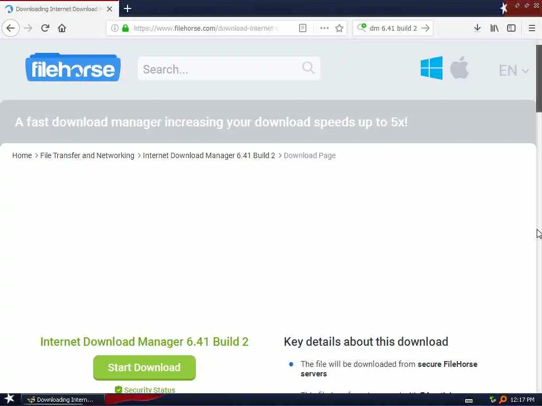Go back to the previous page
Viewport: 542px width, 406px height.
(11, 28)
